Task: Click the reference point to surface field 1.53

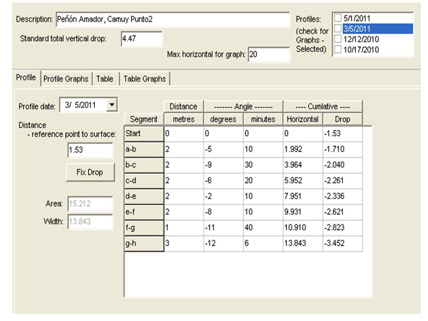Action: tap(90, 150)
